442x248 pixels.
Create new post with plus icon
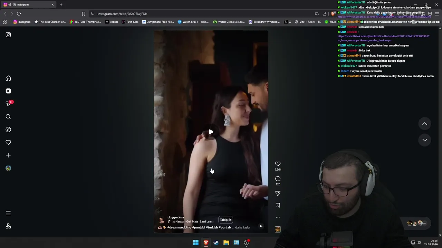click(8, 155)
